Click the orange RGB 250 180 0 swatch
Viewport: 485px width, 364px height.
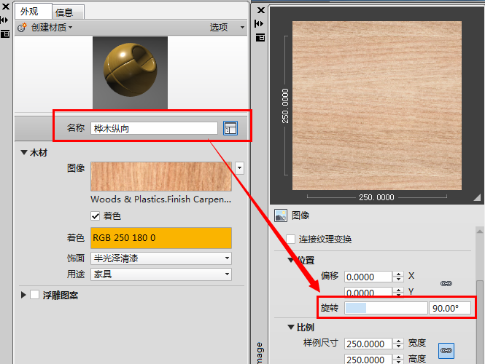coord(160,238)
